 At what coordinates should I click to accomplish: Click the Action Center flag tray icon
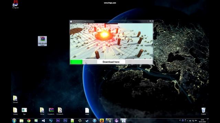(x=196, y=121)
